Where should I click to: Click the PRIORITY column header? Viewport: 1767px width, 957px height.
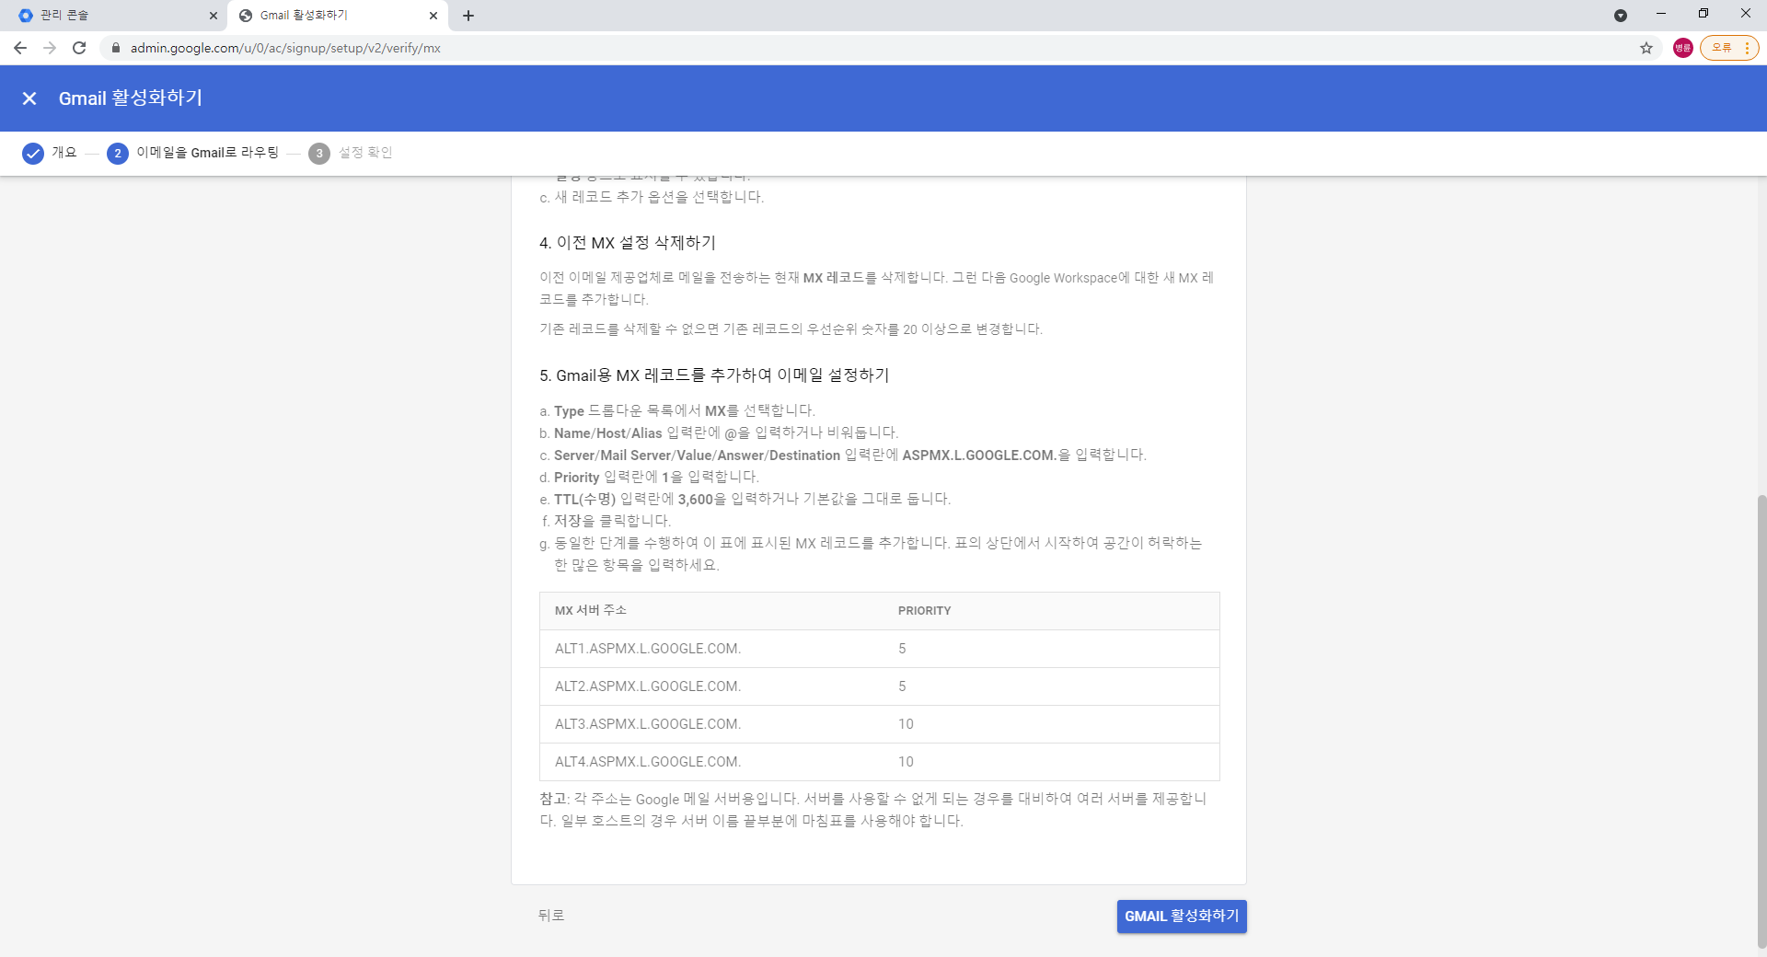click(x=925, y=611)
